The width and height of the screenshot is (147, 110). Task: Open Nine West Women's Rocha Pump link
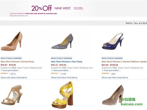coord(17,62)
